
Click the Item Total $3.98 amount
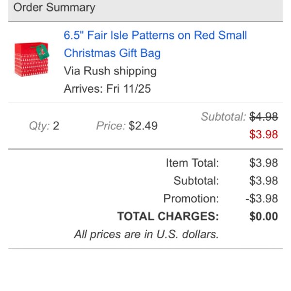(263, 163)
